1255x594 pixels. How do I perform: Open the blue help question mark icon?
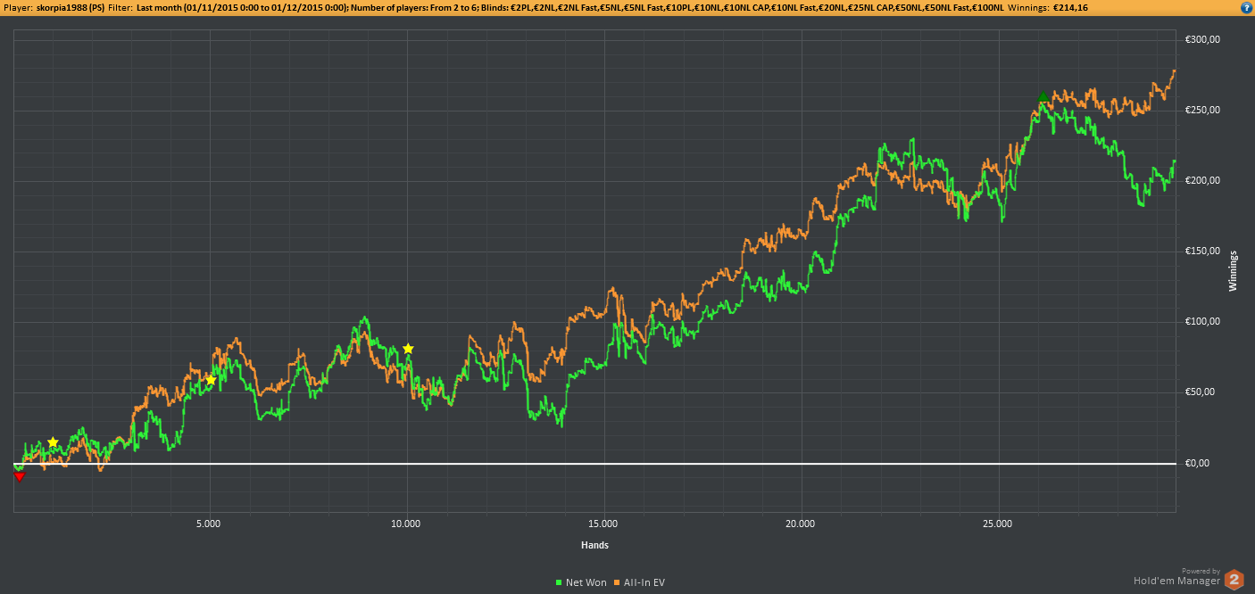[x=1246, y=7]
